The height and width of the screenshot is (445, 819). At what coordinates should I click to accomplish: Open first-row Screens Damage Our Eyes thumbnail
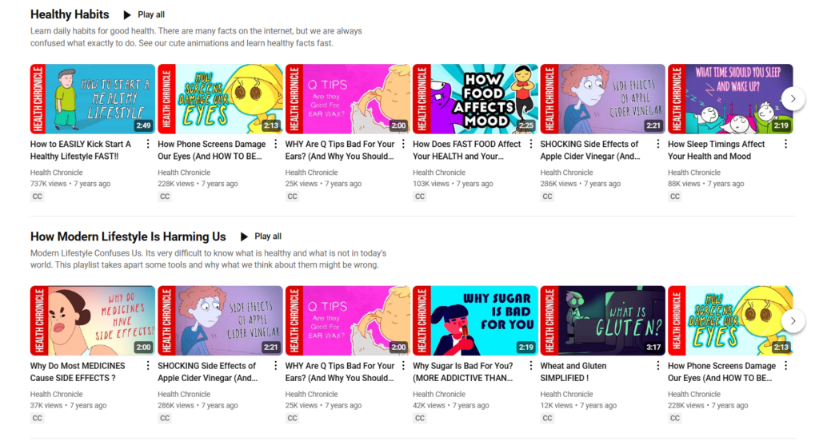(x=221, y=99)
